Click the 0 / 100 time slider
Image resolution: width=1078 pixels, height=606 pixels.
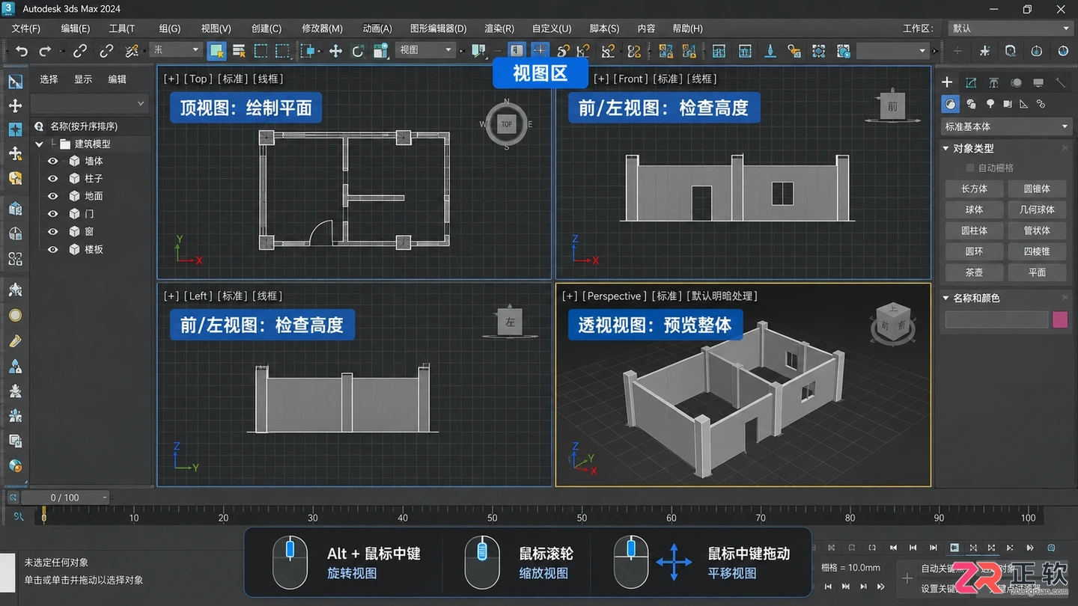click(64, 498)
